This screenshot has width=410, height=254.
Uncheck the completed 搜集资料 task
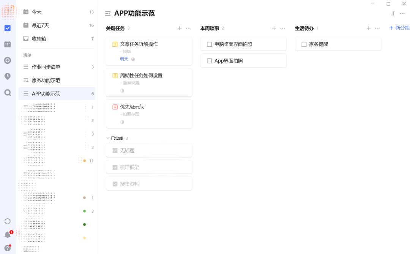[x=115, y=184]
